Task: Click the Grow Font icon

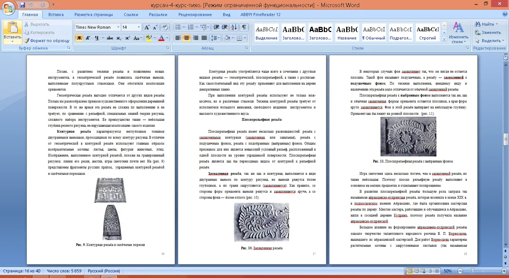Action: [x=147, y=27]
